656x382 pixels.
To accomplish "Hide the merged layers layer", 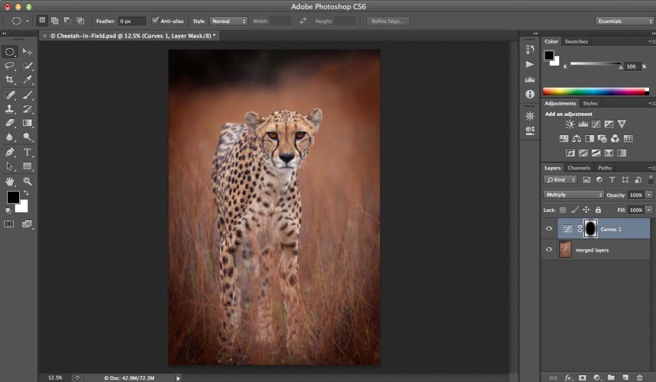I will [x=549, y=250].
